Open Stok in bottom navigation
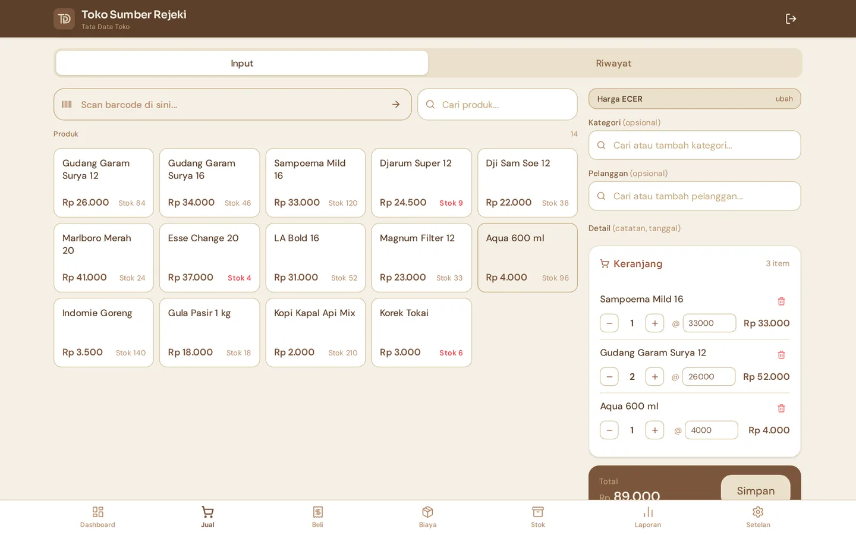The image size is (856, 535). [x=538, y=517]
